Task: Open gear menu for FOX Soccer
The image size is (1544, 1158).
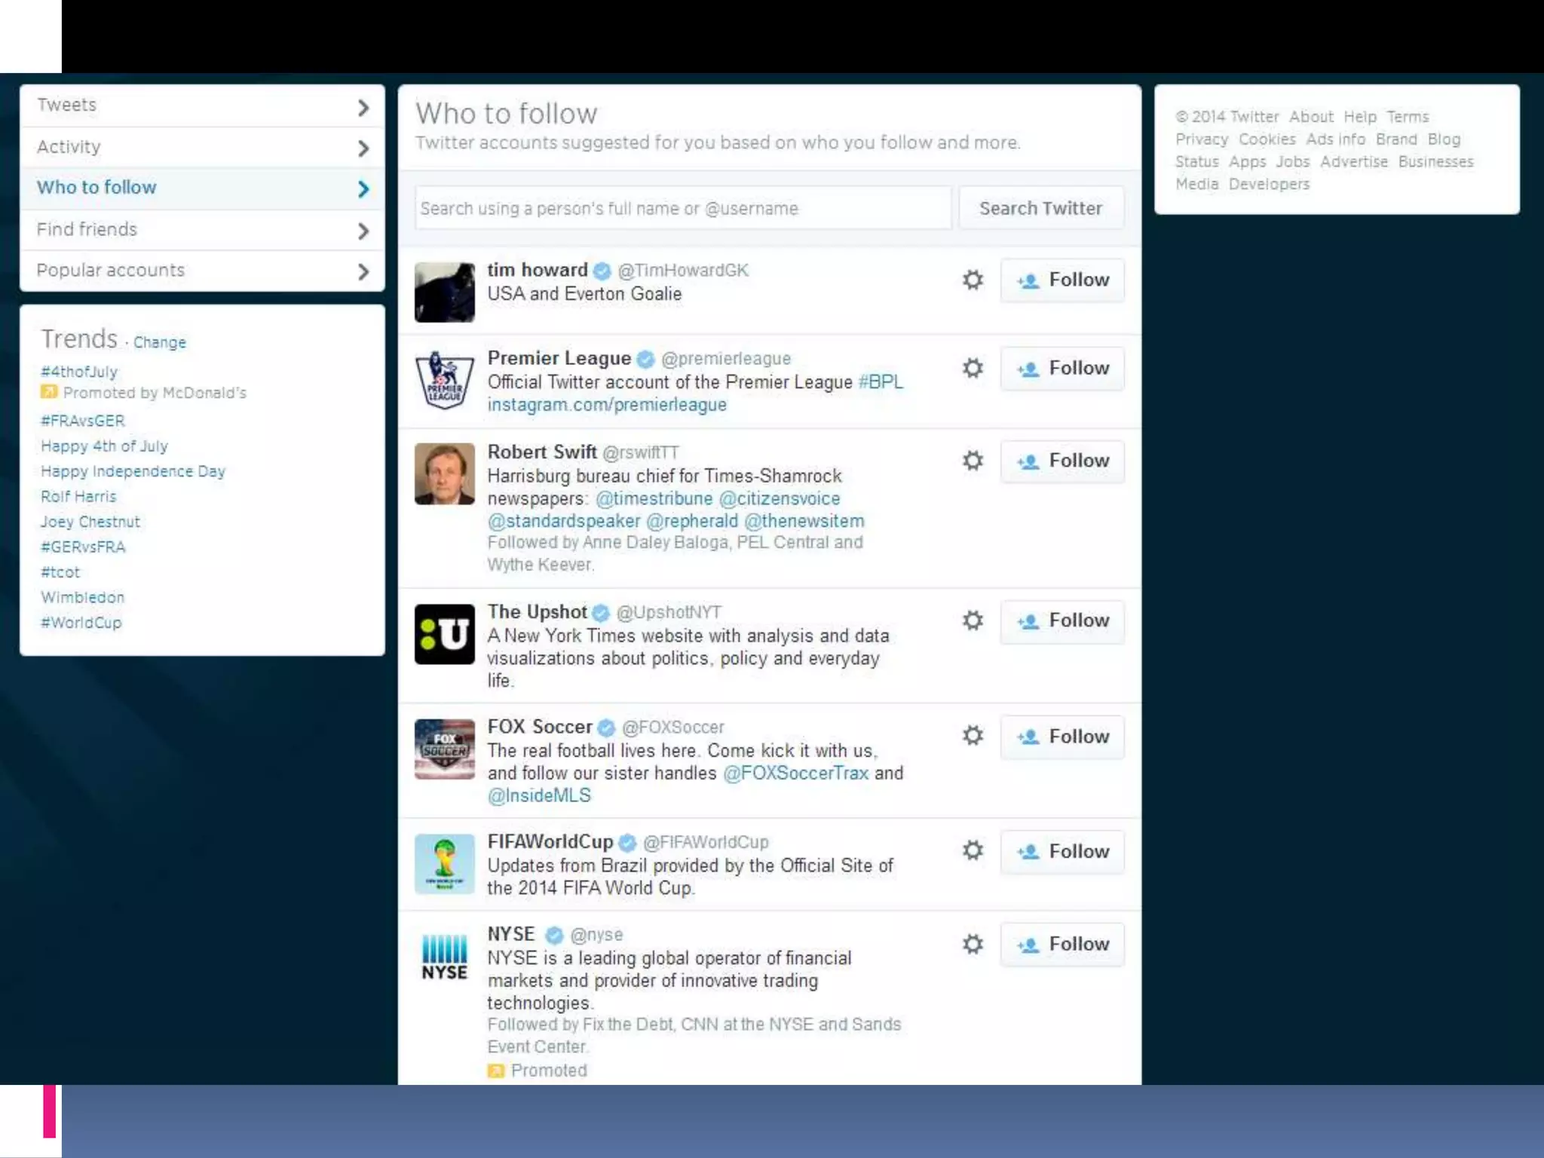Action: coord(973,736)
